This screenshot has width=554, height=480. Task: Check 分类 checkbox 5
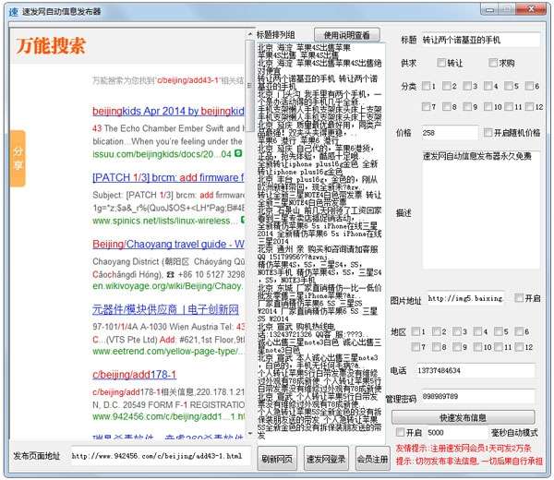point(509,86)
